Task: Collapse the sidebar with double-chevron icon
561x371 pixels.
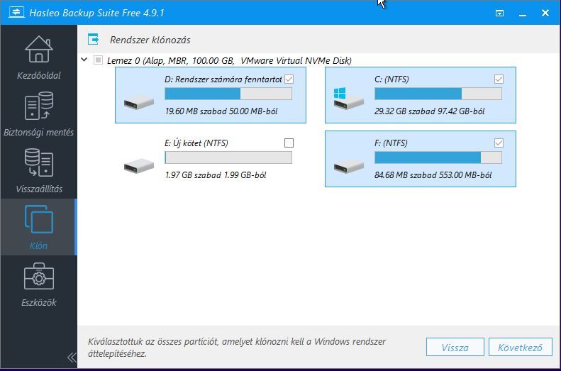Action: (72, 357)
